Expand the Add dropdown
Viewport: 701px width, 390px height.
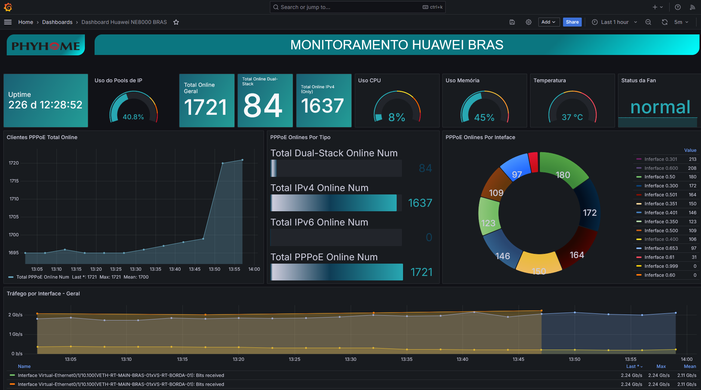tap(548, 22)
